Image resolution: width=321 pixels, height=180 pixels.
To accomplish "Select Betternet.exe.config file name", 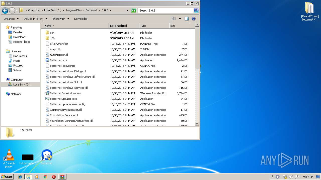I will click(x=62, y=66).
